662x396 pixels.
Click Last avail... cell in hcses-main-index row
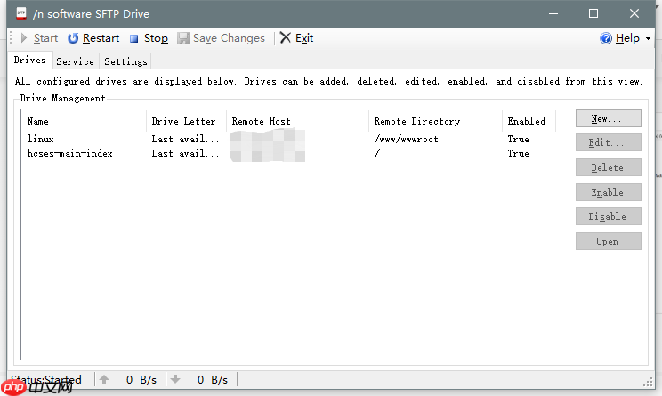point(185,153)
